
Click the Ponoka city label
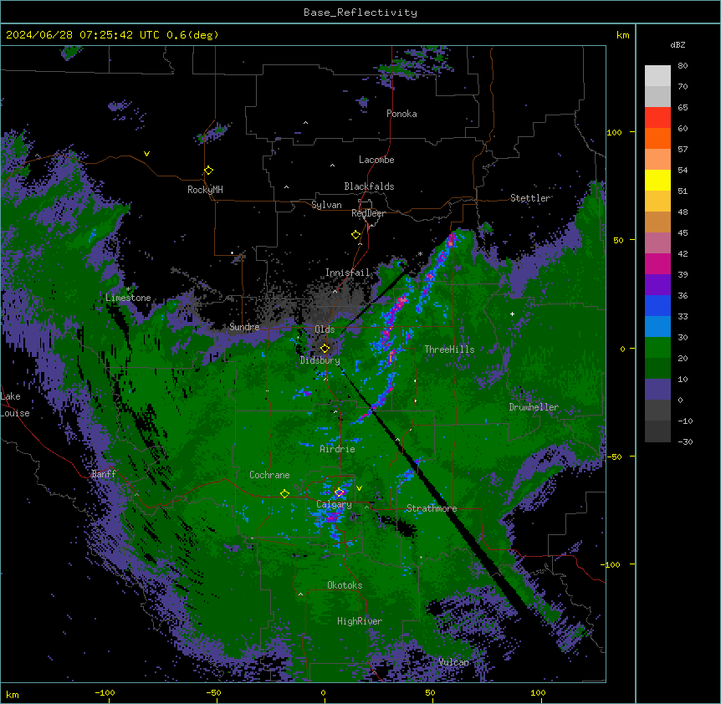401,114
